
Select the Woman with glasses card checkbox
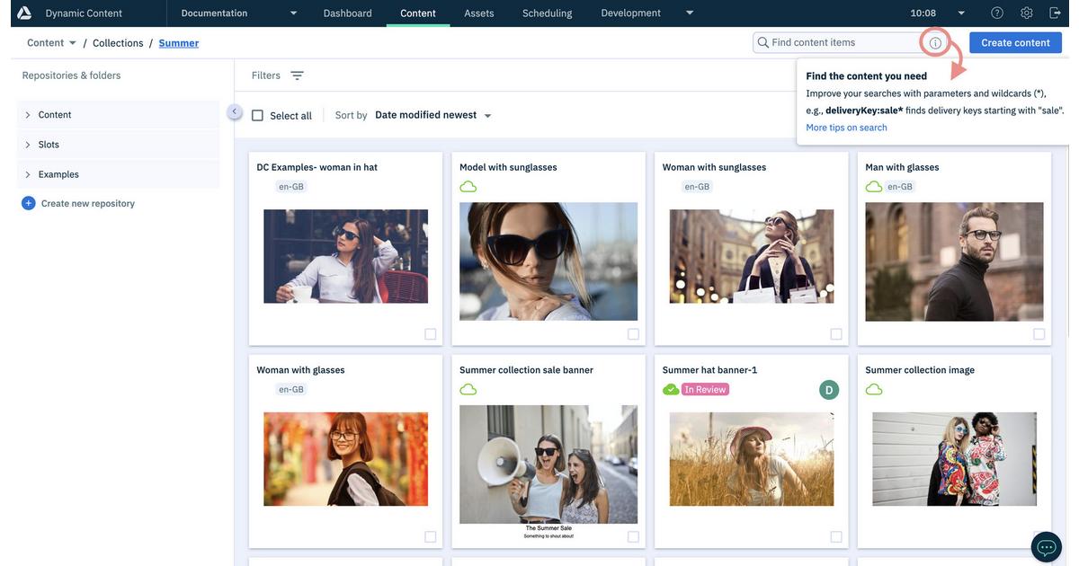tap(431, 537)
